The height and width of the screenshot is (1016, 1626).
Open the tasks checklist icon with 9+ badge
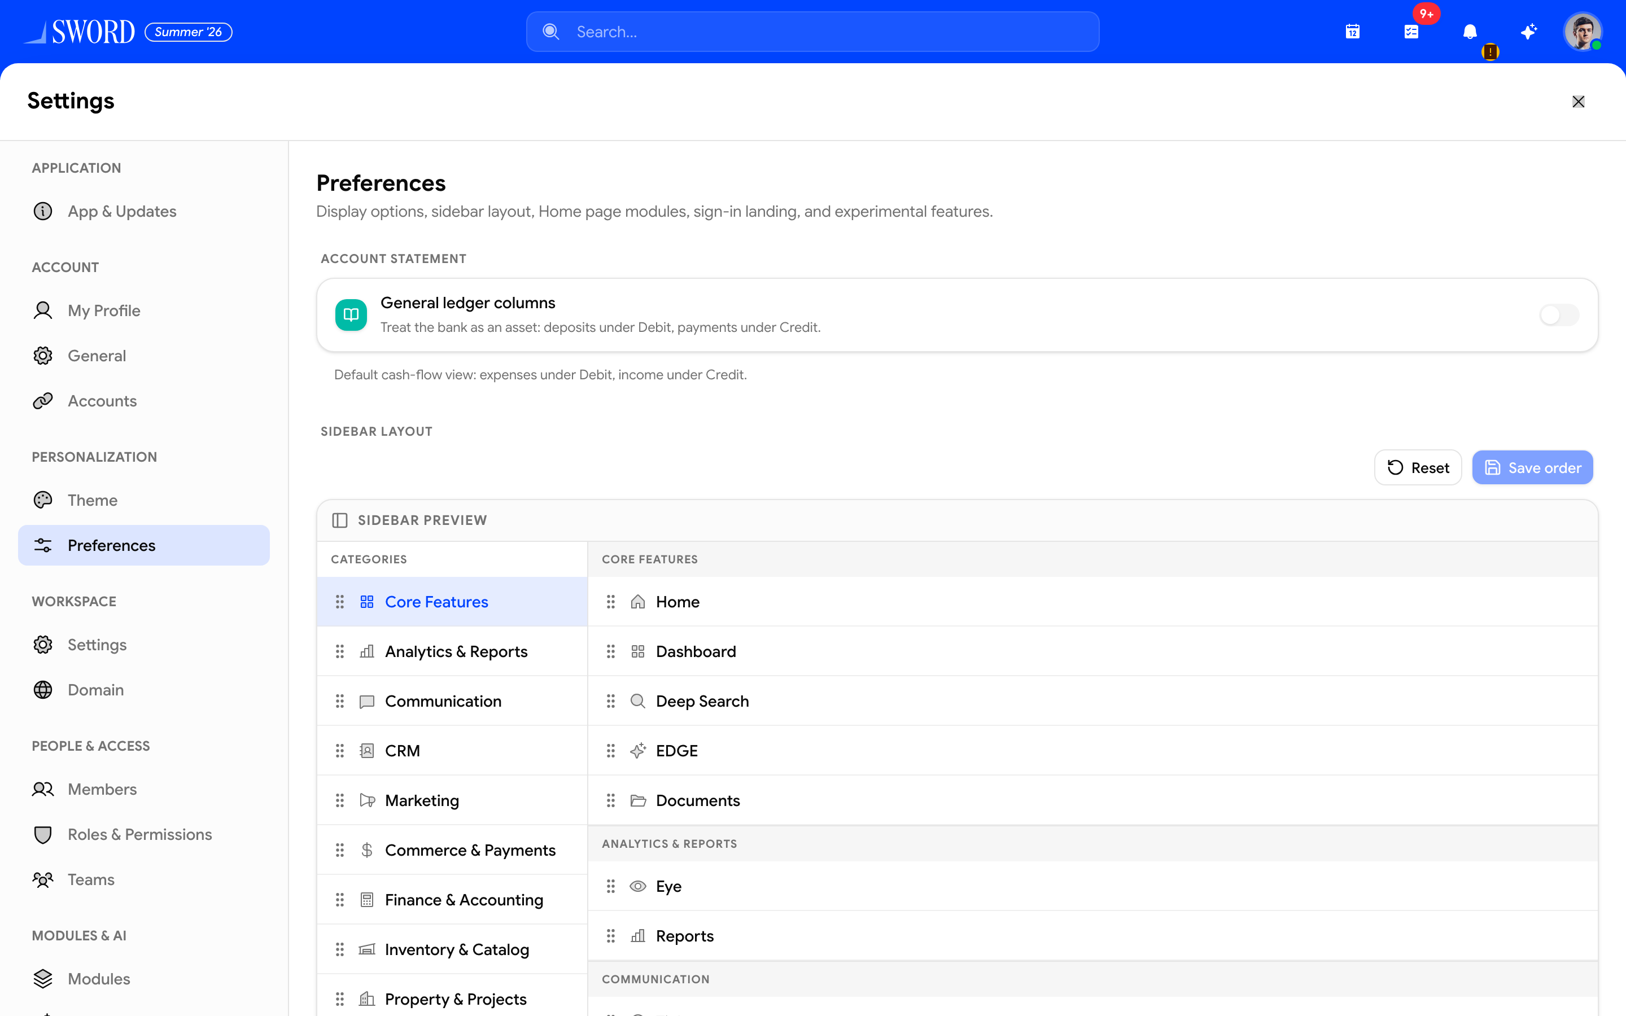[x=1411, y=32]
